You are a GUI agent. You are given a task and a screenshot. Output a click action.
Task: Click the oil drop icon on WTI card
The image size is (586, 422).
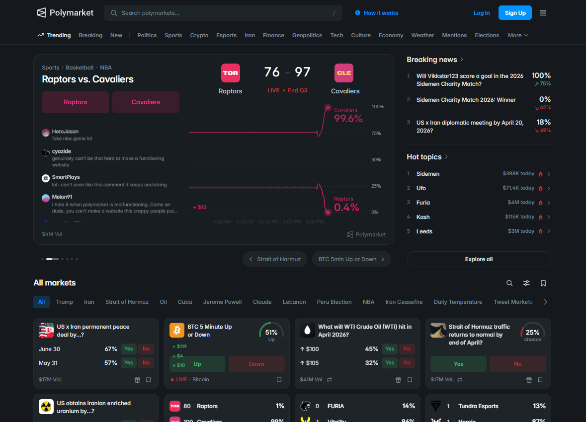point(308,330)
